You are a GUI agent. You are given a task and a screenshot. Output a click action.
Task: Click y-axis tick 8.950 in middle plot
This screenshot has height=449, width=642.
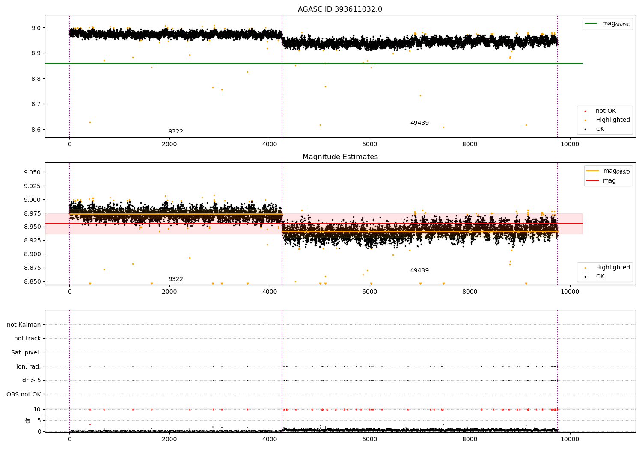click(x=32, y=227)
